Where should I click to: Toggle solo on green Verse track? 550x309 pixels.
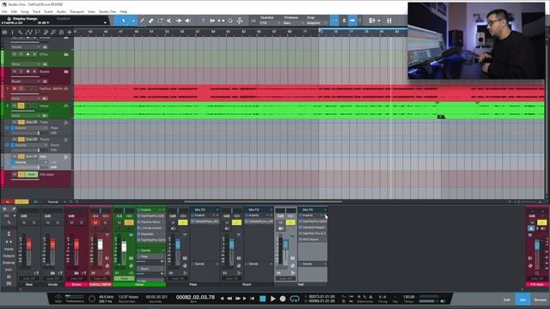(x=21, y=106)
